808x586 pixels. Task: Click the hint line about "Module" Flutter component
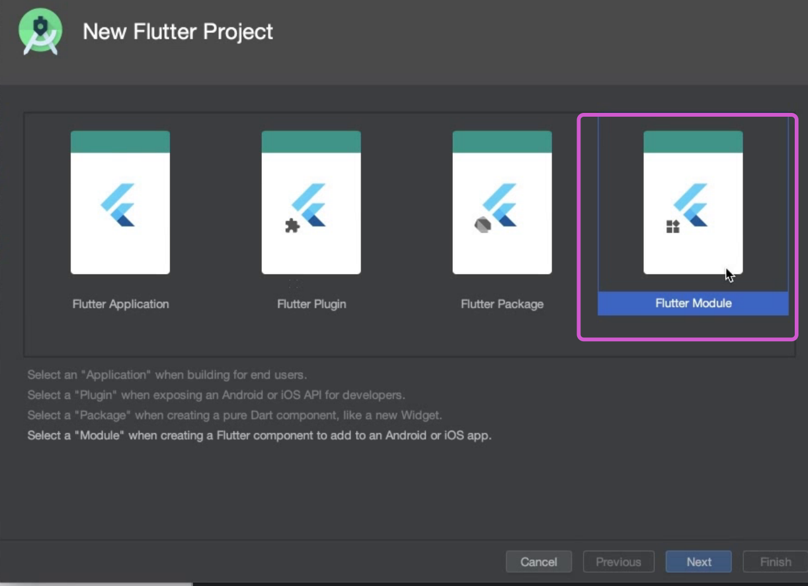[259, 436]
